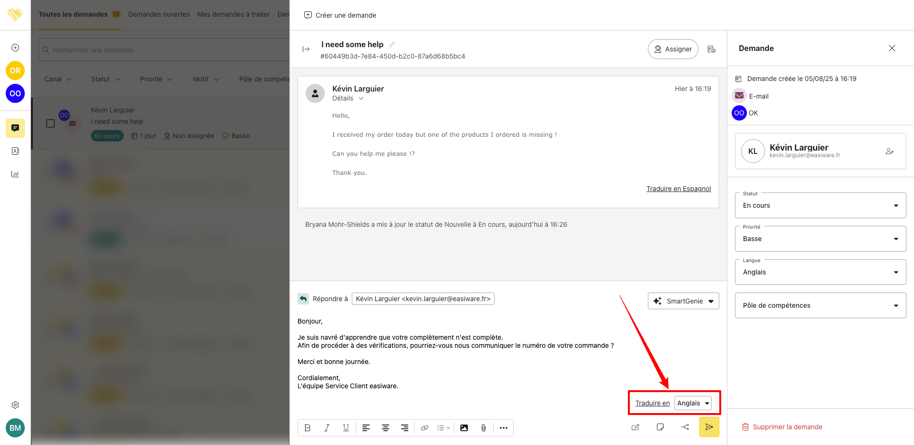The height and width of the screenshot is (445, 914).
Task: Click the attach file paperclip icon
Action: pos(483,428)
